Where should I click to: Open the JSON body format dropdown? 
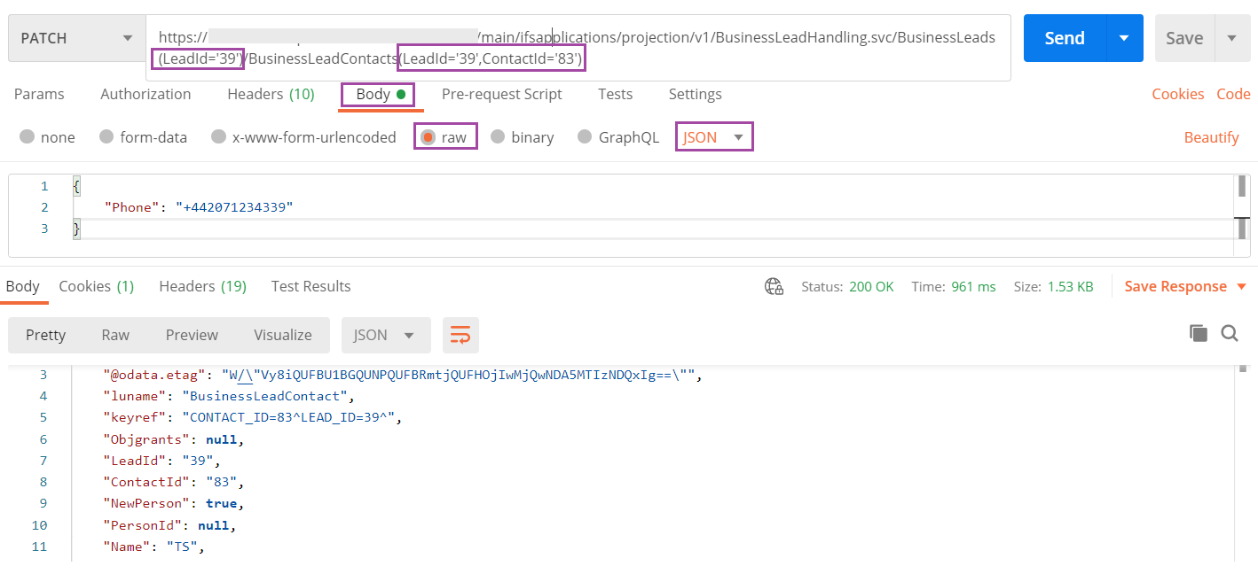click(714, 136)
